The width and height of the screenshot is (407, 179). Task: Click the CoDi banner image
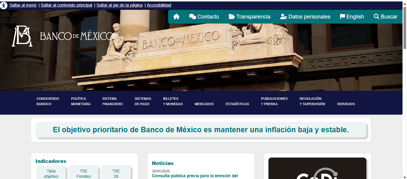tap(317, 168)
